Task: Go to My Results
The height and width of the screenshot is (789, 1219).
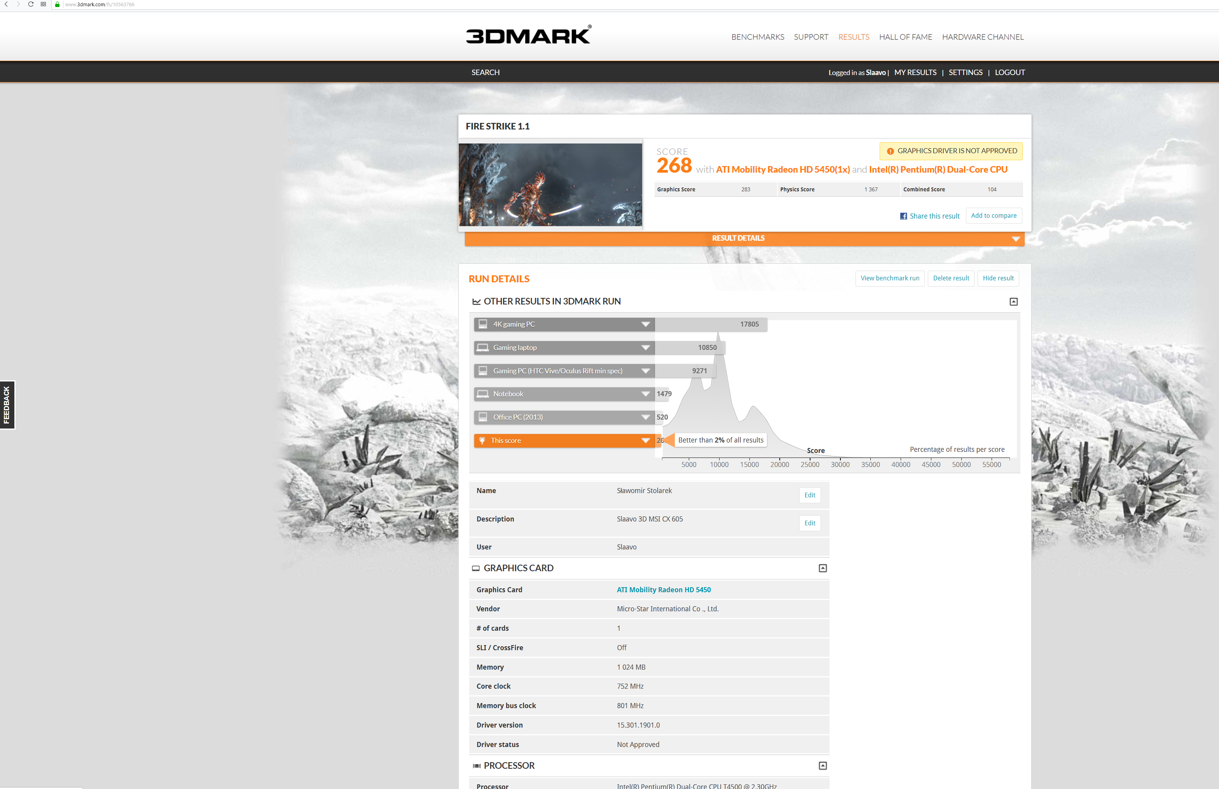Action: click(915, 72)
